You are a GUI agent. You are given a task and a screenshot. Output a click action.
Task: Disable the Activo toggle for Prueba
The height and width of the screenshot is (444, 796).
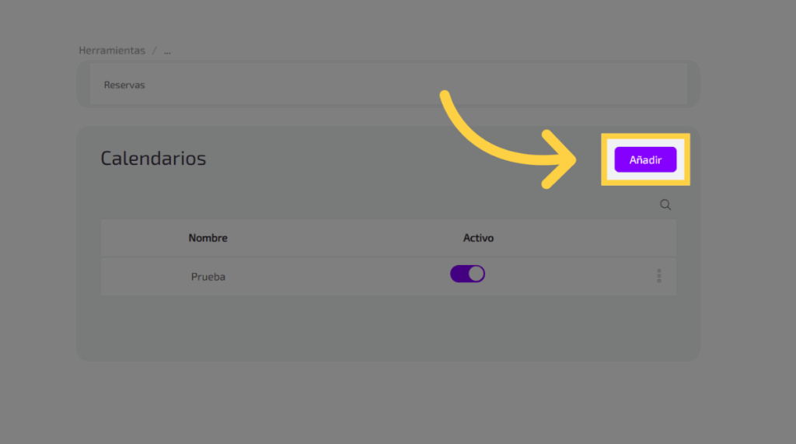[x=467, y=274]
